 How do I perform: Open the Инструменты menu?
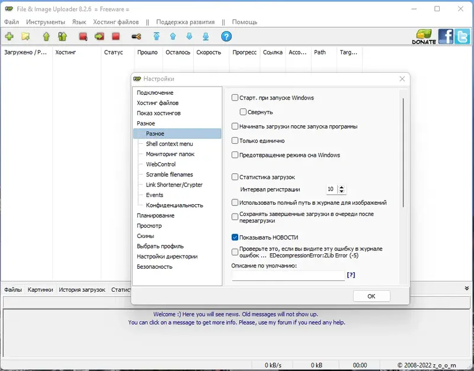pyautogui.click(x=46, y=22)
